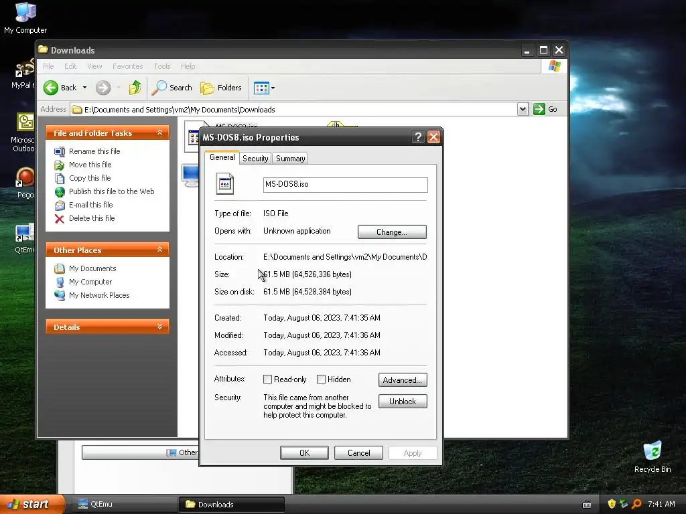Click the Start button
This screenshot has width=686, height=514.
point(32,504)
